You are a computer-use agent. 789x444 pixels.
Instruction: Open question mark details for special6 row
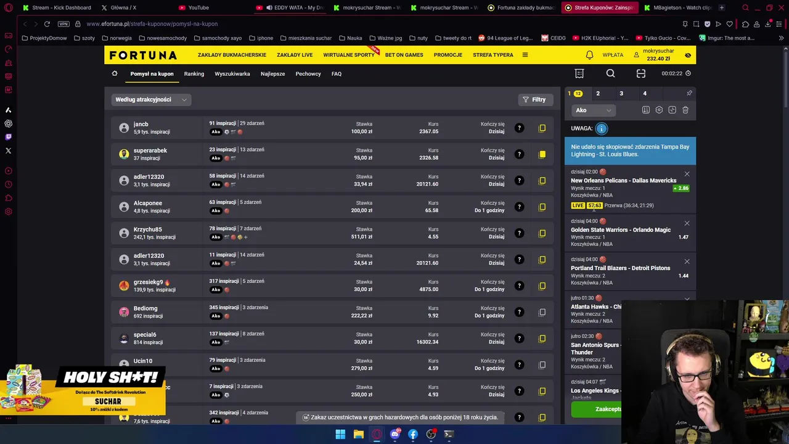tap(519, 338)
